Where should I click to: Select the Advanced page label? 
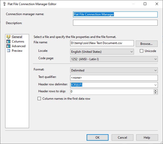click(x=19, y=46)
